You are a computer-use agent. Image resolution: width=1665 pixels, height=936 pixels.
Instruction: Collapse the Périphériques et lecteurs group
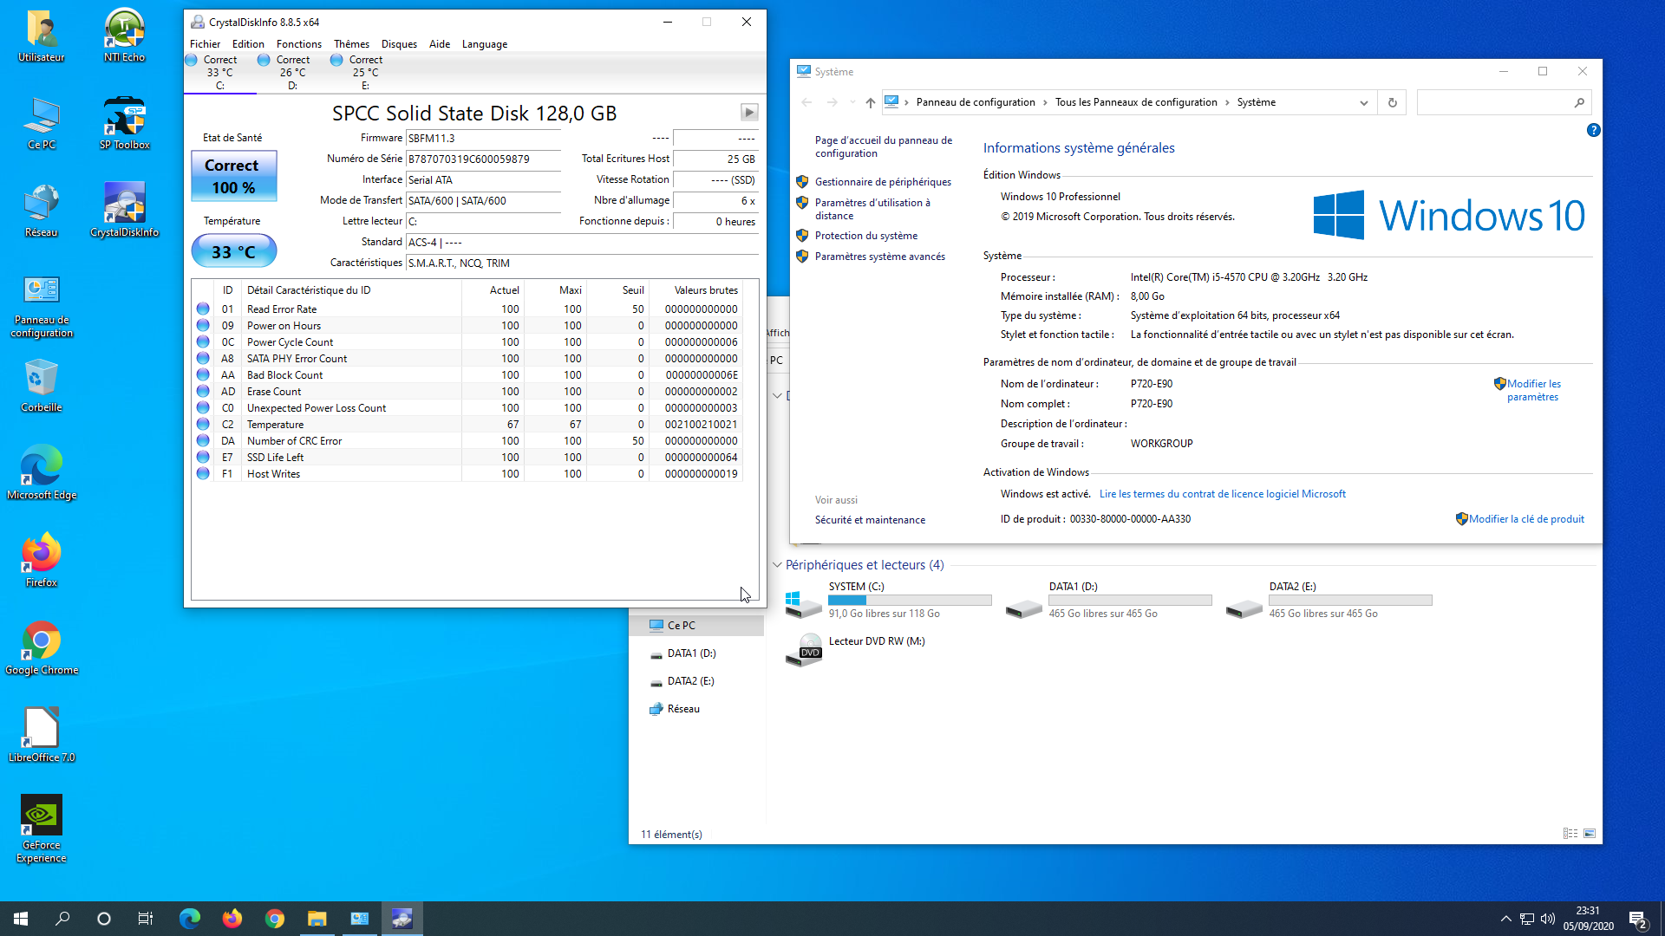[777, 565]
